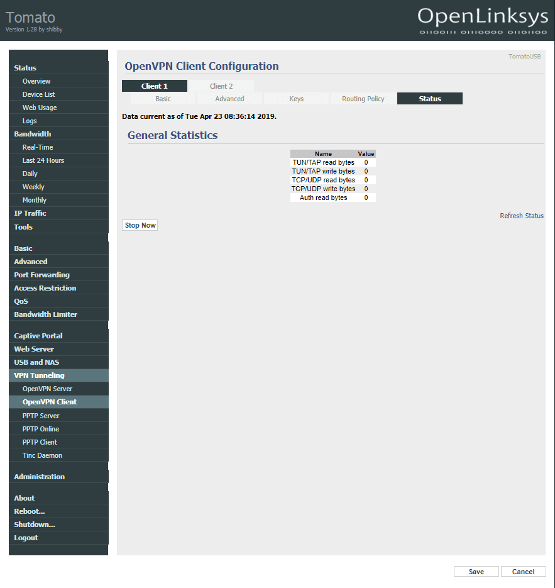Save the OpenVPN client configuration
Screen dimensions: 555x588
476,571
